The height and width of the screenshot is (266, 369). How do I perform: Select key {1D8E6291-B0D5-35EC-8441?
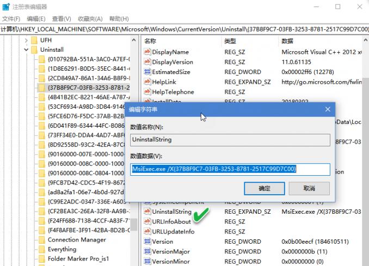(89, 69)
